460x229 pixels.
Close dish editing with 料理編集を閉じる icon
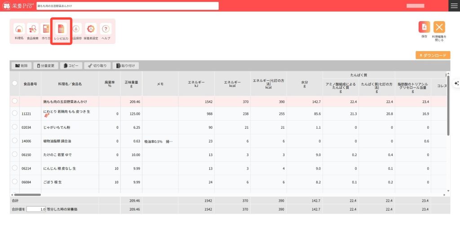coord(439,27)
